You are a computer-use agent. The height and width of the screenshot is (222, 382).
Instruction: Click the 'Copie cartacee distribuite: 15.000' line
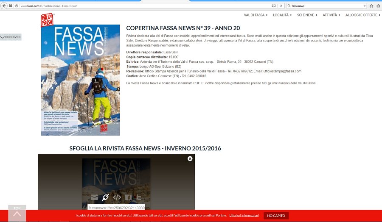[x=152, y=57]
